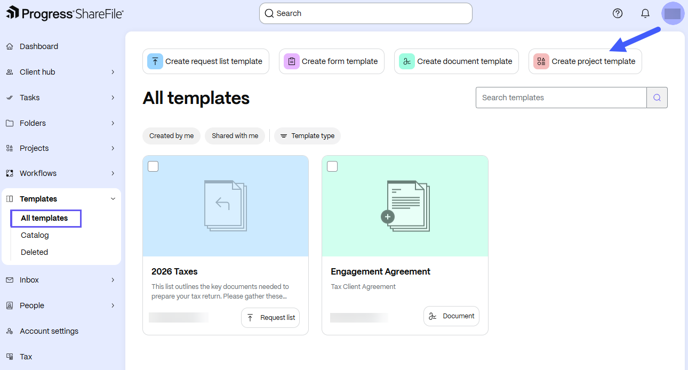The height and width of the screenshot is (370, 688).
Task: Click the red project template shapes icon
Action: [x=541, y=61]
